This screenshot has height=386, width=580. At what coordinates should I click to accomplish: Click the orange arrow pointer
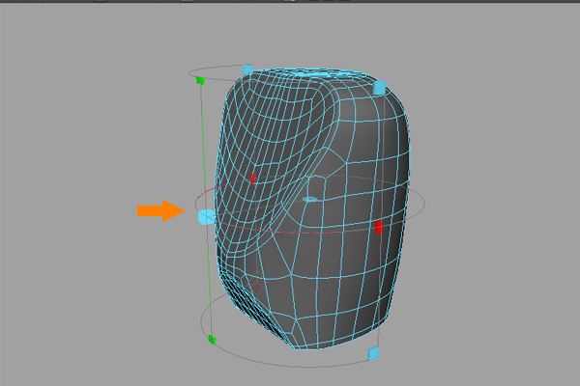(x=159, y=209)
